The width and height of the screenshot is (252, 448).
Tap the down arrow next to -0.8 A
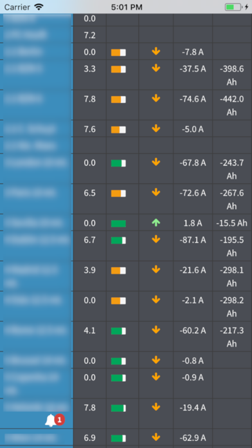(x=156, y=360)
